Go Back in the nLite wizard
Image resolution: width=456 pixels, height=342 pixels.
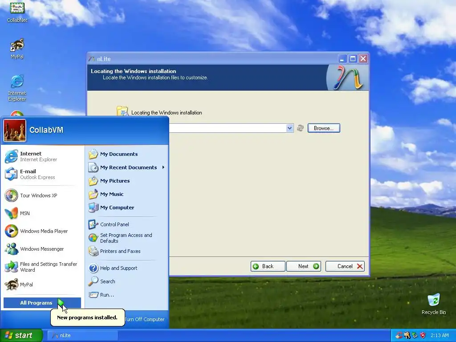268,266
